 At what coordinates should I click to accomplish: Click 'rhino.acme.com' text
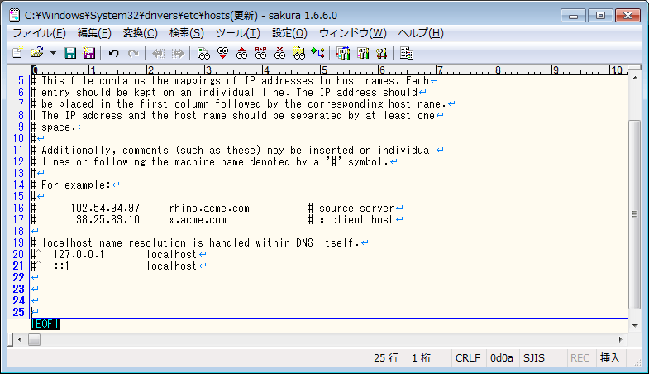click(209, 208)
